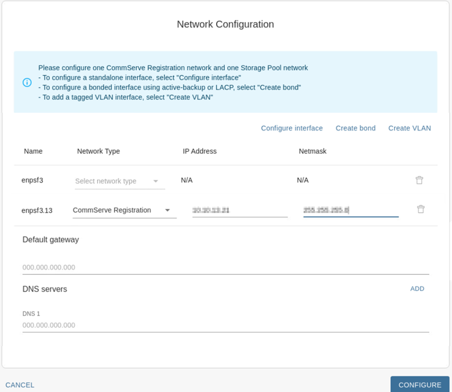The width and height of the screenshot is (452, 392).
Task: Click the info icon in the blue banner
Action: click(27, 82)
